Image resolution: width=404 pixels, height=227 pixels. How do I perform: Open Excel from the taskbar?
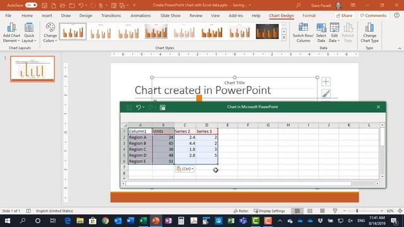tap(143, 221)
